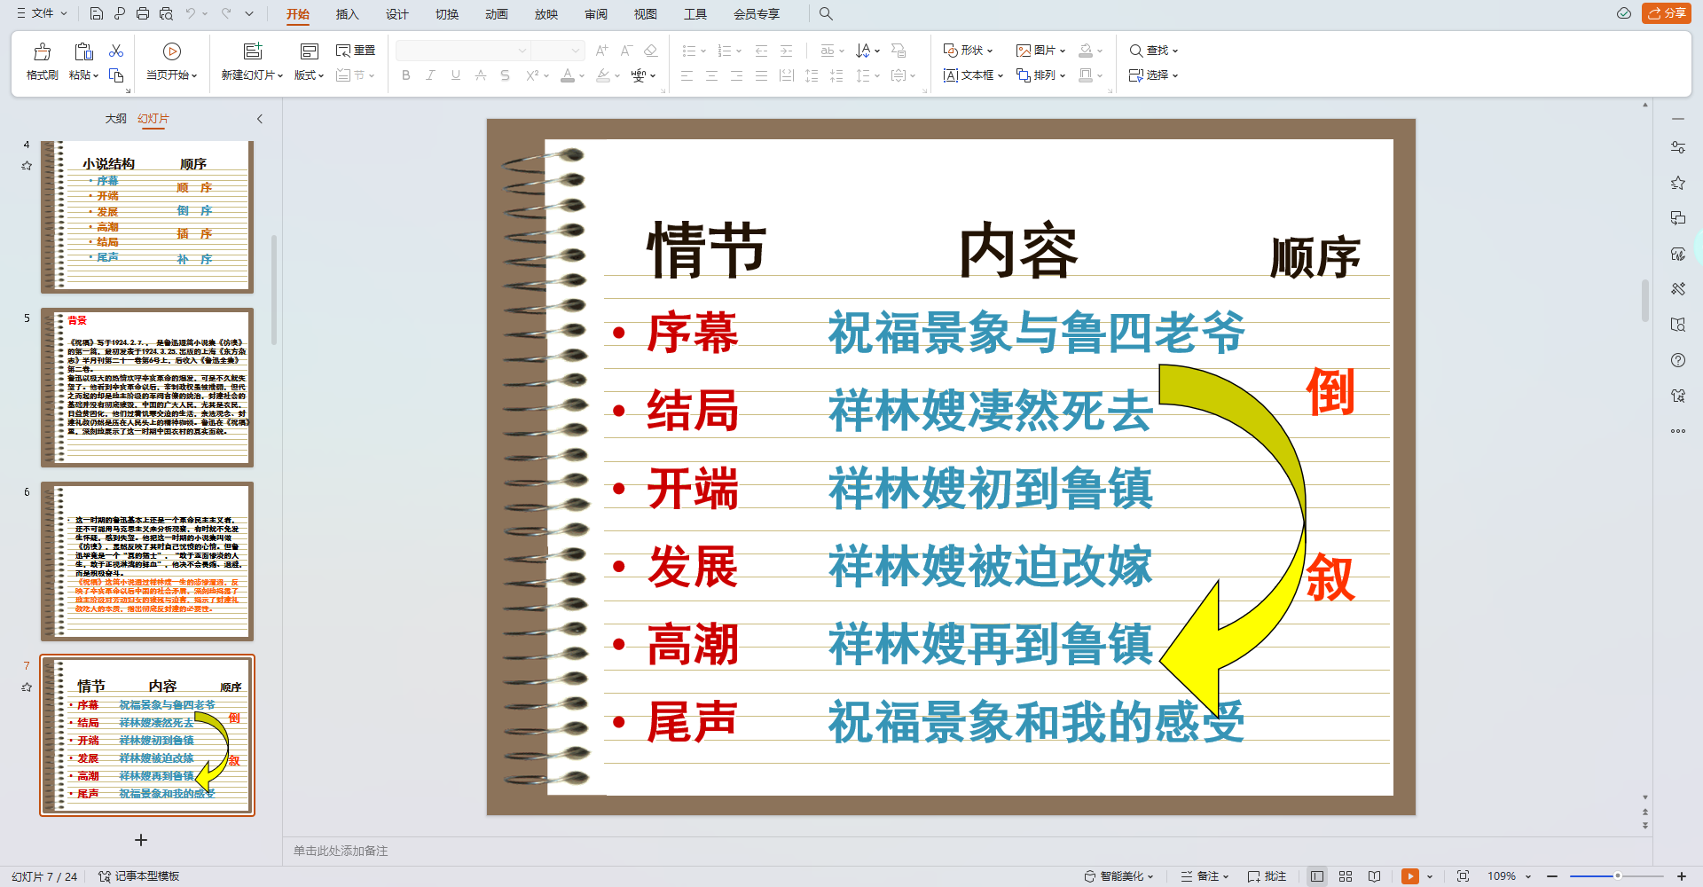Open the 形状 shapes dropdown
The width and height of the screenshot is (1703, 887).
point(968,51)
